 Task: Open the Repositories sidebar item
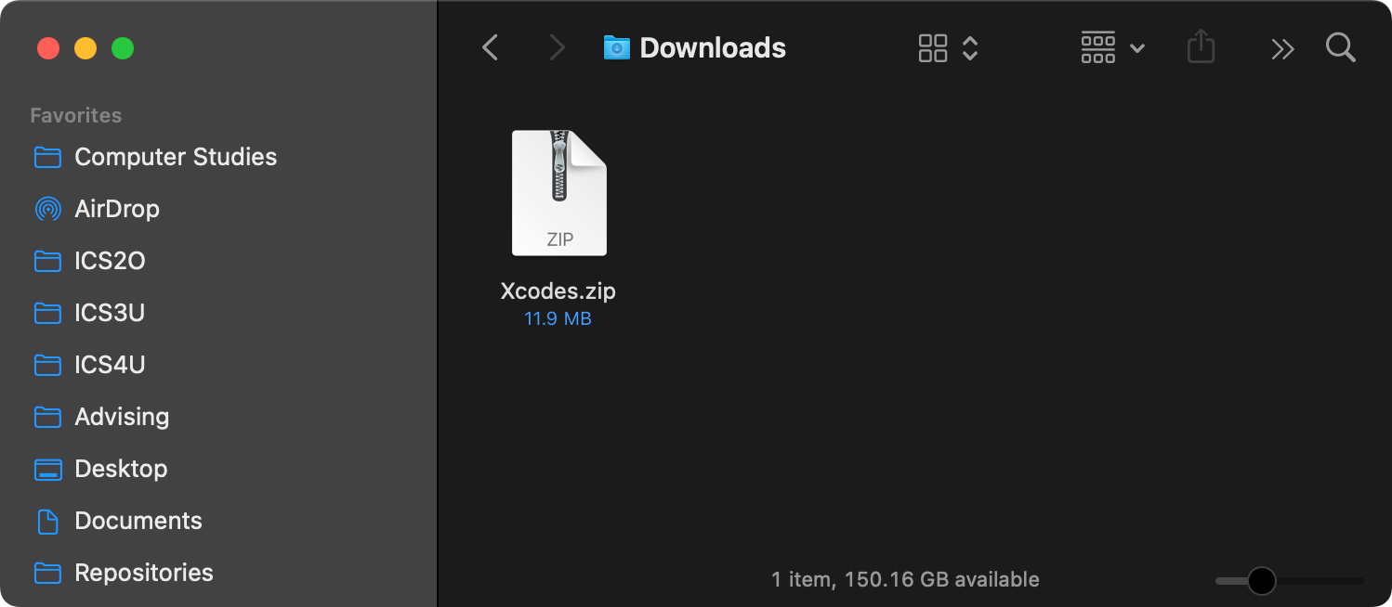pos(143,573)
